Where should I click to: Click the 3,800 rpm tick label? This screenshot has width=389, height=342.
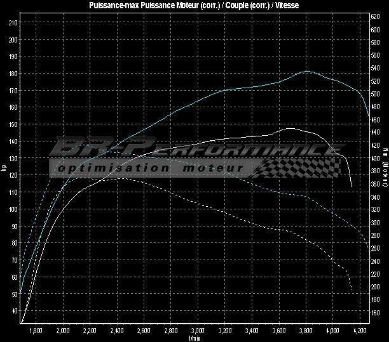306,330
